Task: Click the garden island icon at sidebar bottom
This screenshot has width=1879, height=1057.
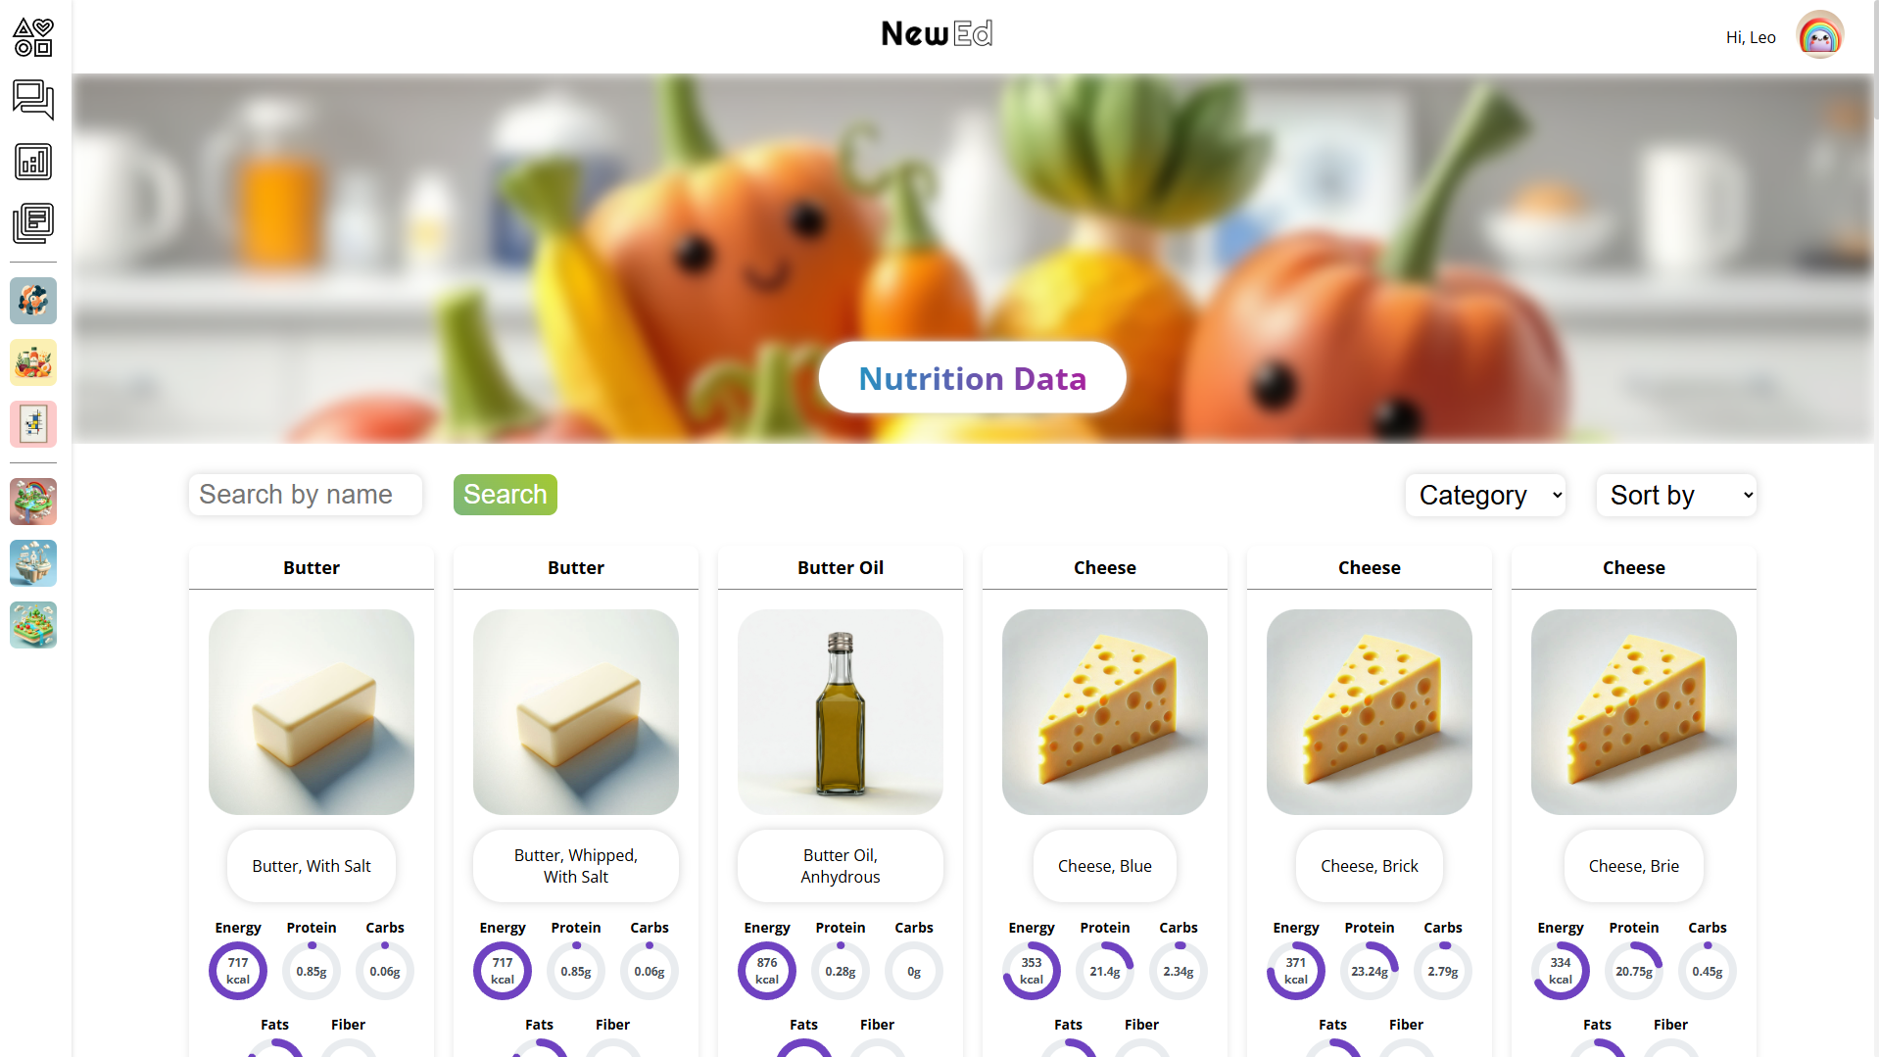Action: coord(32,625)
